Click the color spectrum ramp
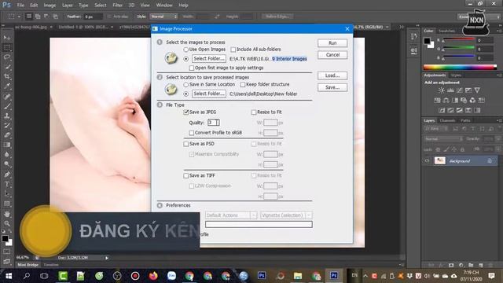This screenshot has height=283, width=503. tap(460, 67)
